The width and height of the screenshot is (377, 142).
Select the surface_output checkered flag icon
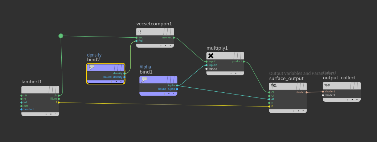(x=274, y=86)
